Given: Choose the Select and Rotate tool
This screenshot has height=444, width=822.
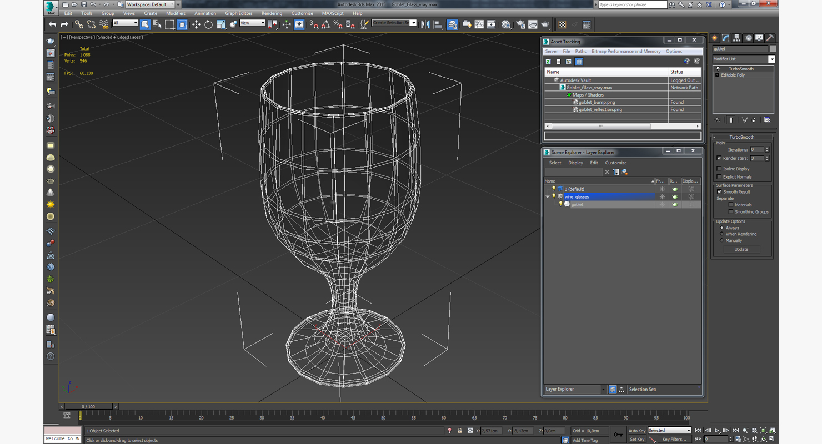Looking at the screenshot, I should [208, 24].
